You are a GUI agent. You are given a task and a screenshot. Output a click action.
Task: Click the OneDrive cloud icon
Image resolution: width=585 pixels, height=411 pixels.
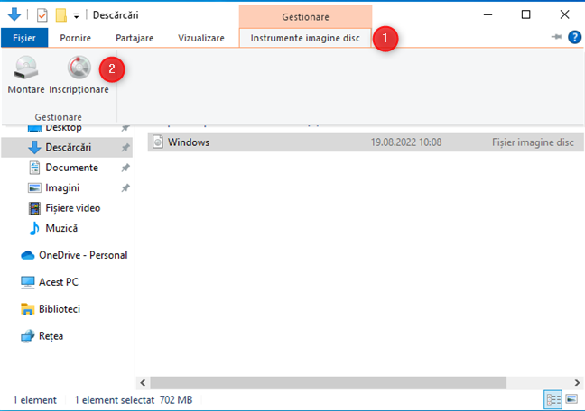pos(28,255)
